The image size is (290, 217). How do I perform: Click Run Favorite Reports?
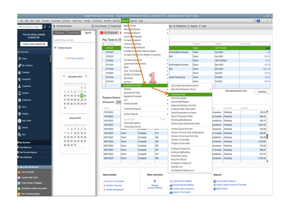click(28, 152)
